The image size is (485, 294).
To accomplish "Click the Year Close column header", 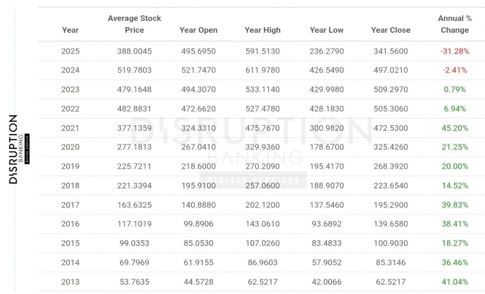I will [390, 30].
